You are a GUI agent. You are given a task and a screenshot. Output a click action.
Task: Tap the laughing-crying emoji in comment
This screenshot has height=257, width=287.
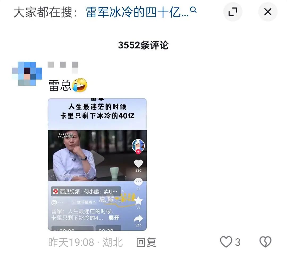[x=80, y=85]
